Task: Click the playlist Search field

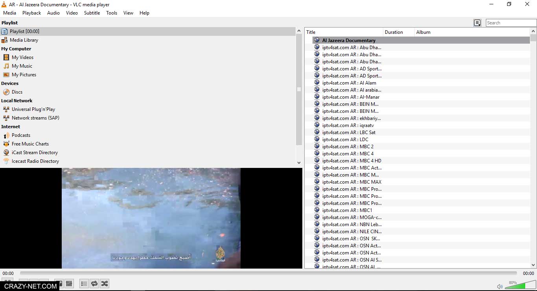Action: point(511,23)
